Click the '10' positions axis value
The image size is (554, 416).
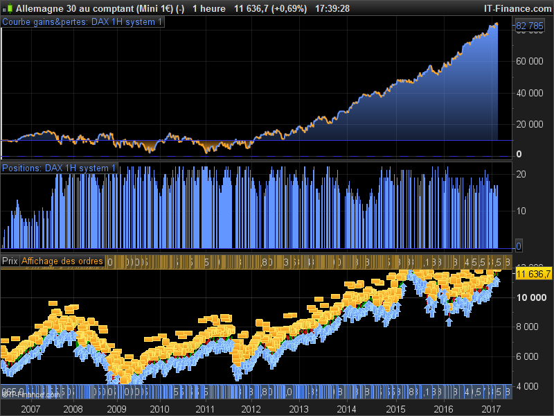click(521, 211)
